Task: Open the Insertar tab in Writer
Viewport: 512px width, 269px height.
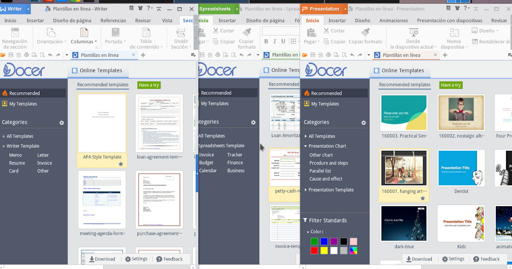Action: pos(35,20)
